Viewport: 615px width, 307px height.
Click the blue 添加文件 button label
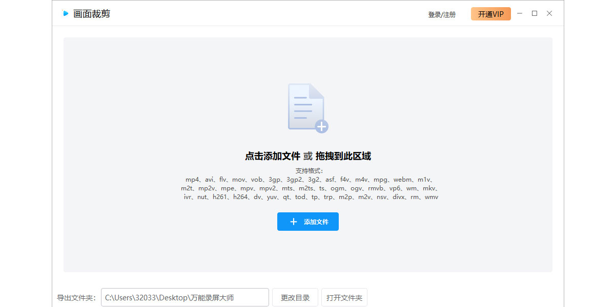point(316,222)
